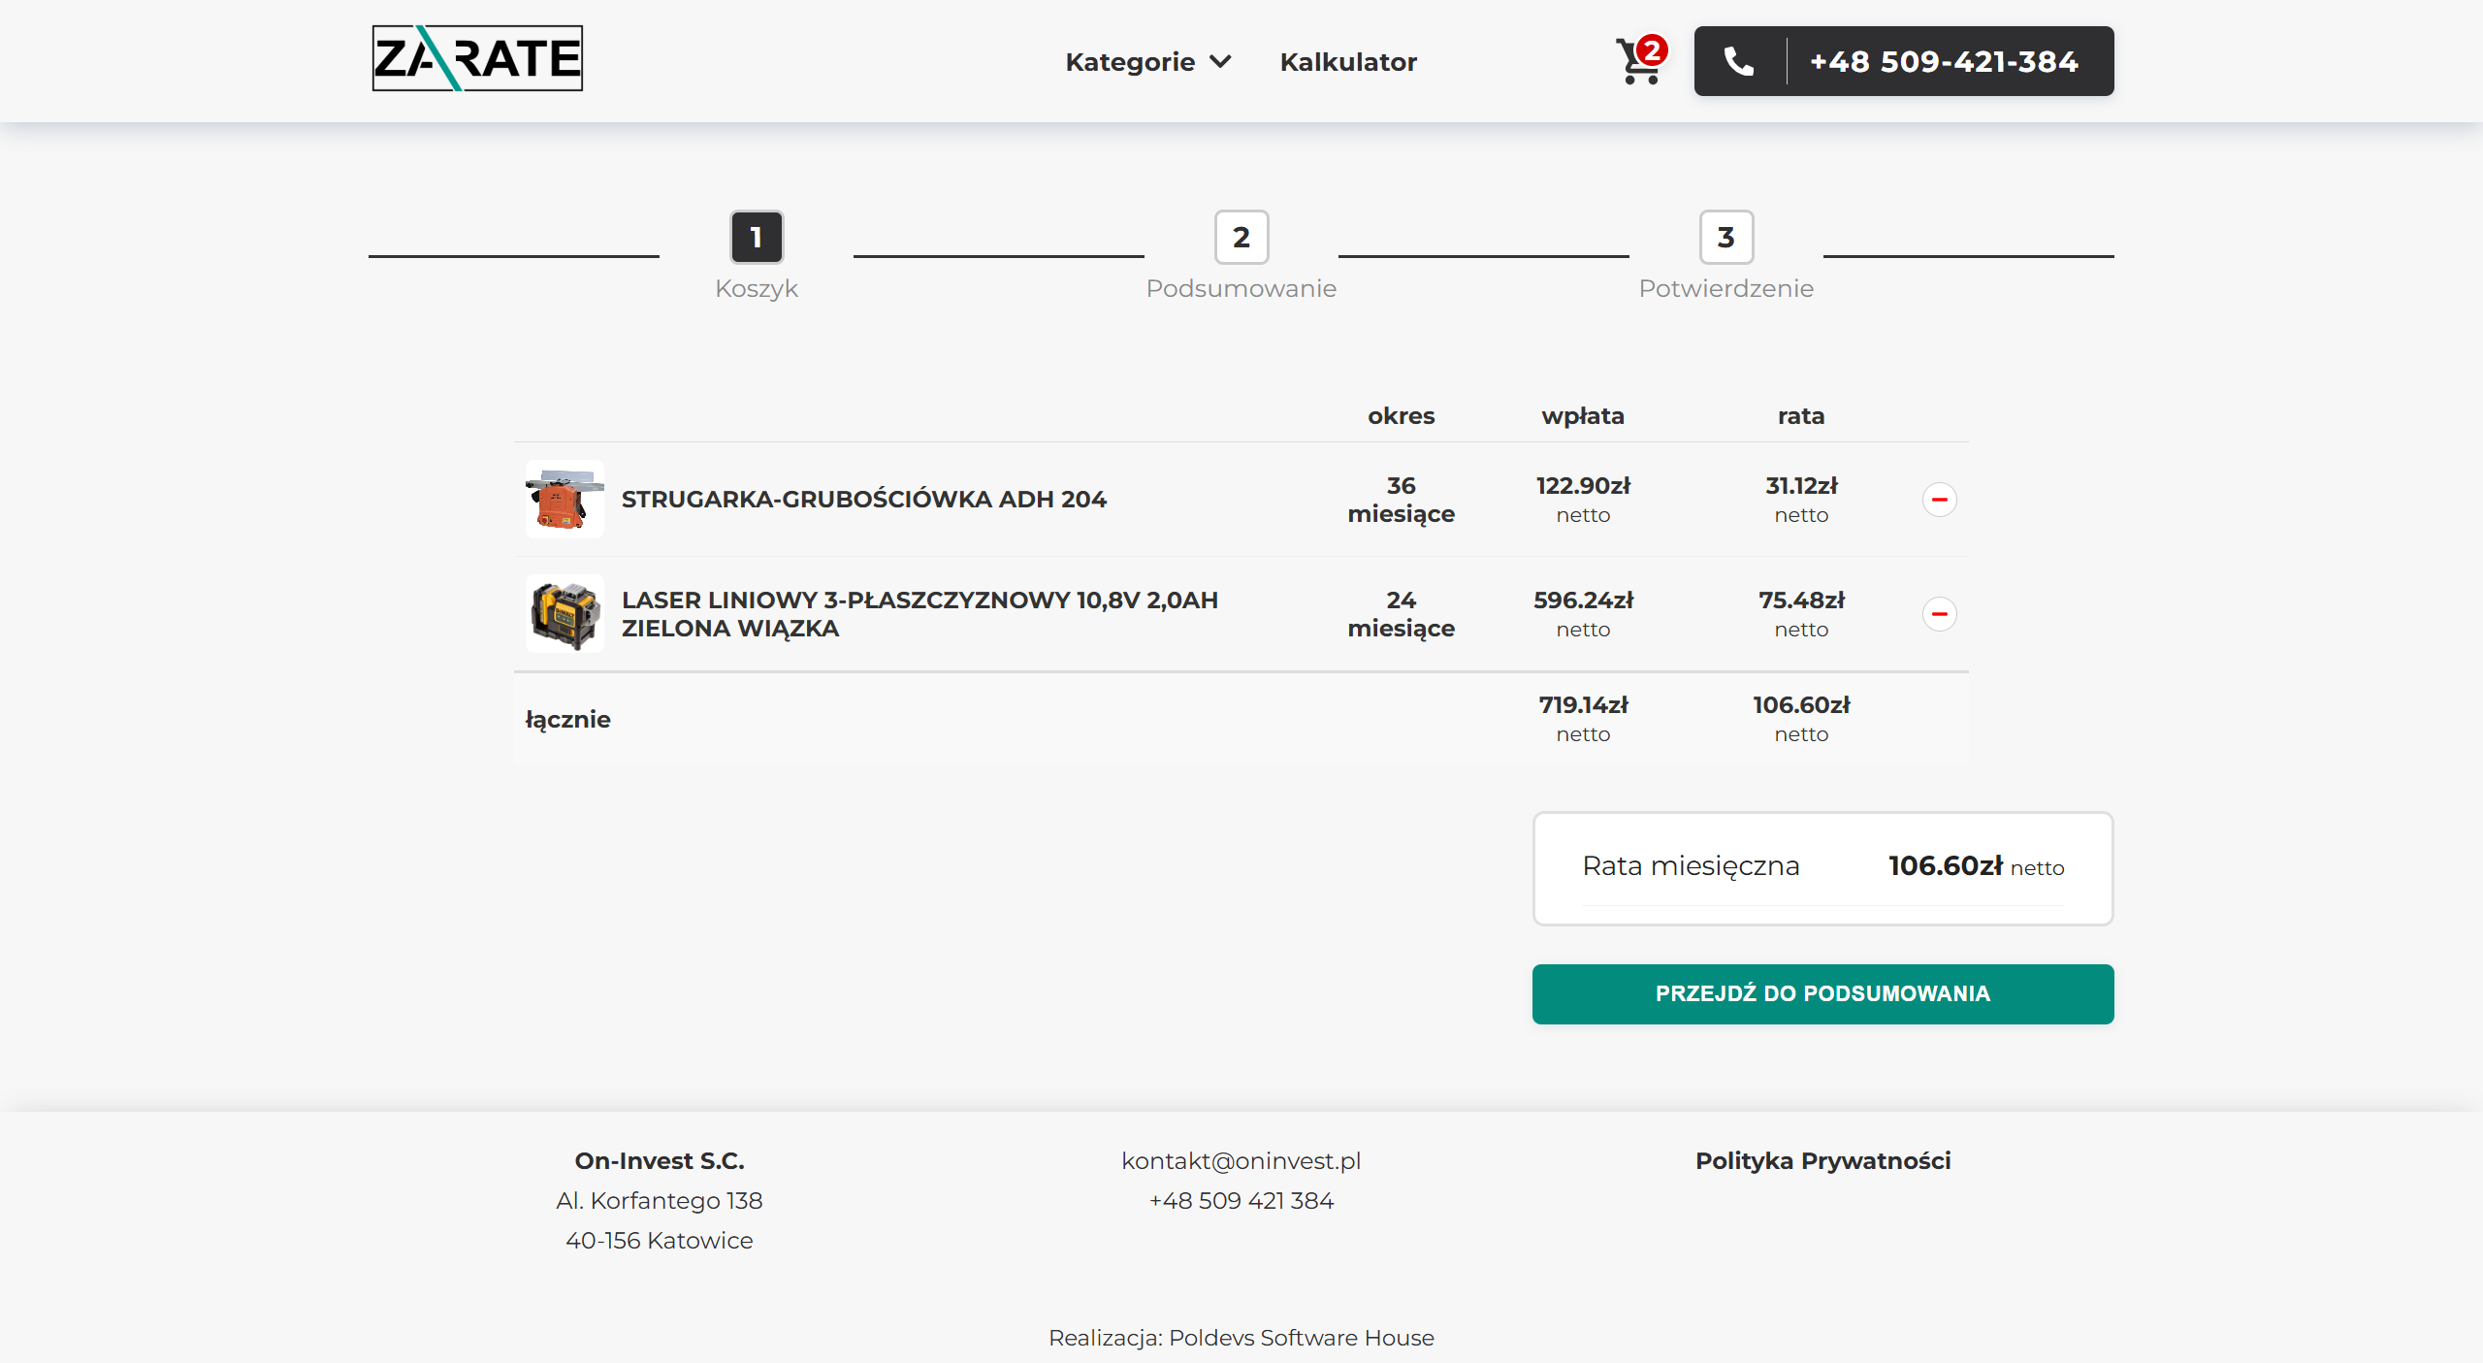Call +48 509-421-384 from header button
This screenshot has height=1363, width=2483.
pyautogui.click(x=1944, y=61)
